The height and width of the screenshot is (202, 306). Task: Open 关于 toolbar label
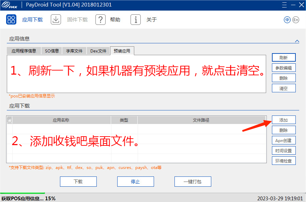pos(152,20)
